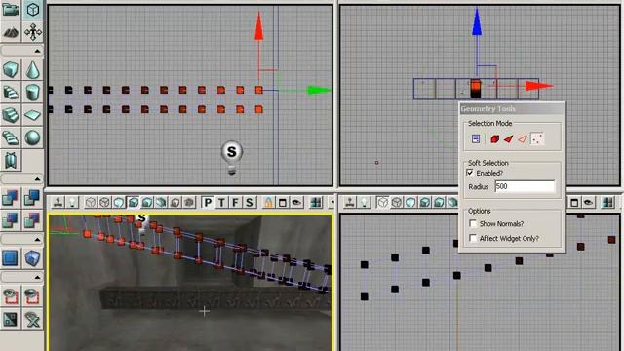The image size is (624, 351).
Task: Add a Special Brush
Action: click(11, 257)
